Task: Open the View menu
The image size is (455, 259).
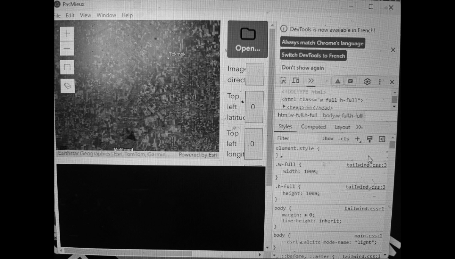Action: [85, 16]
